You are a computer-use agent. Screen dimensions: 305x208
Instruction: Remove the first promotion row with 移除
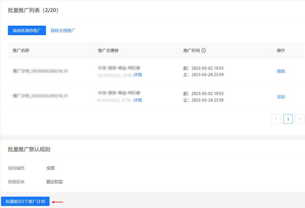click(x=281, y=71)
